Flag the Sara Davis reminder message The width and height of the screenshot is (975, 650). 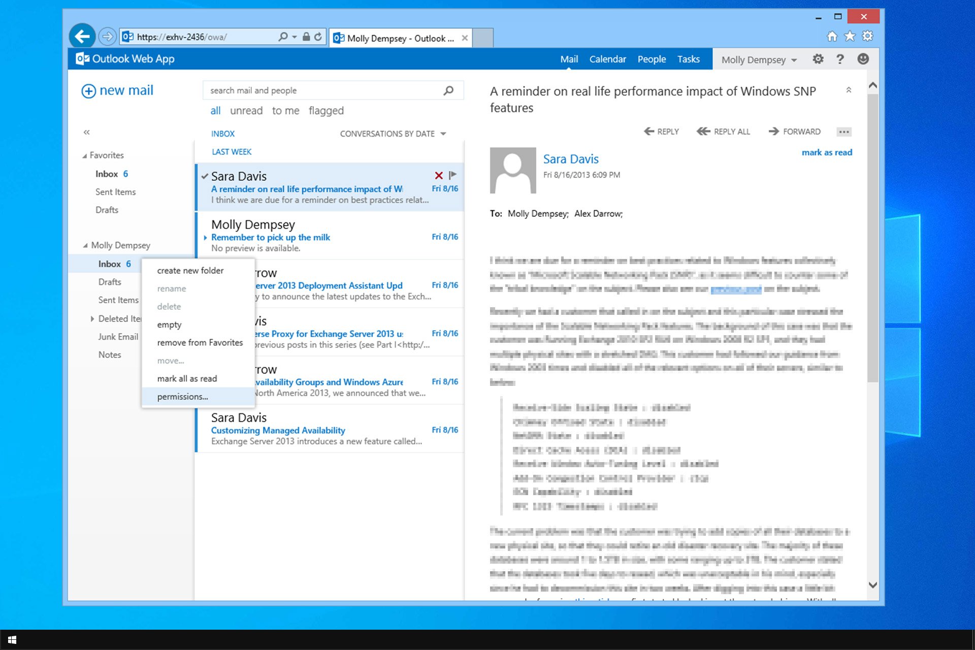452,175
